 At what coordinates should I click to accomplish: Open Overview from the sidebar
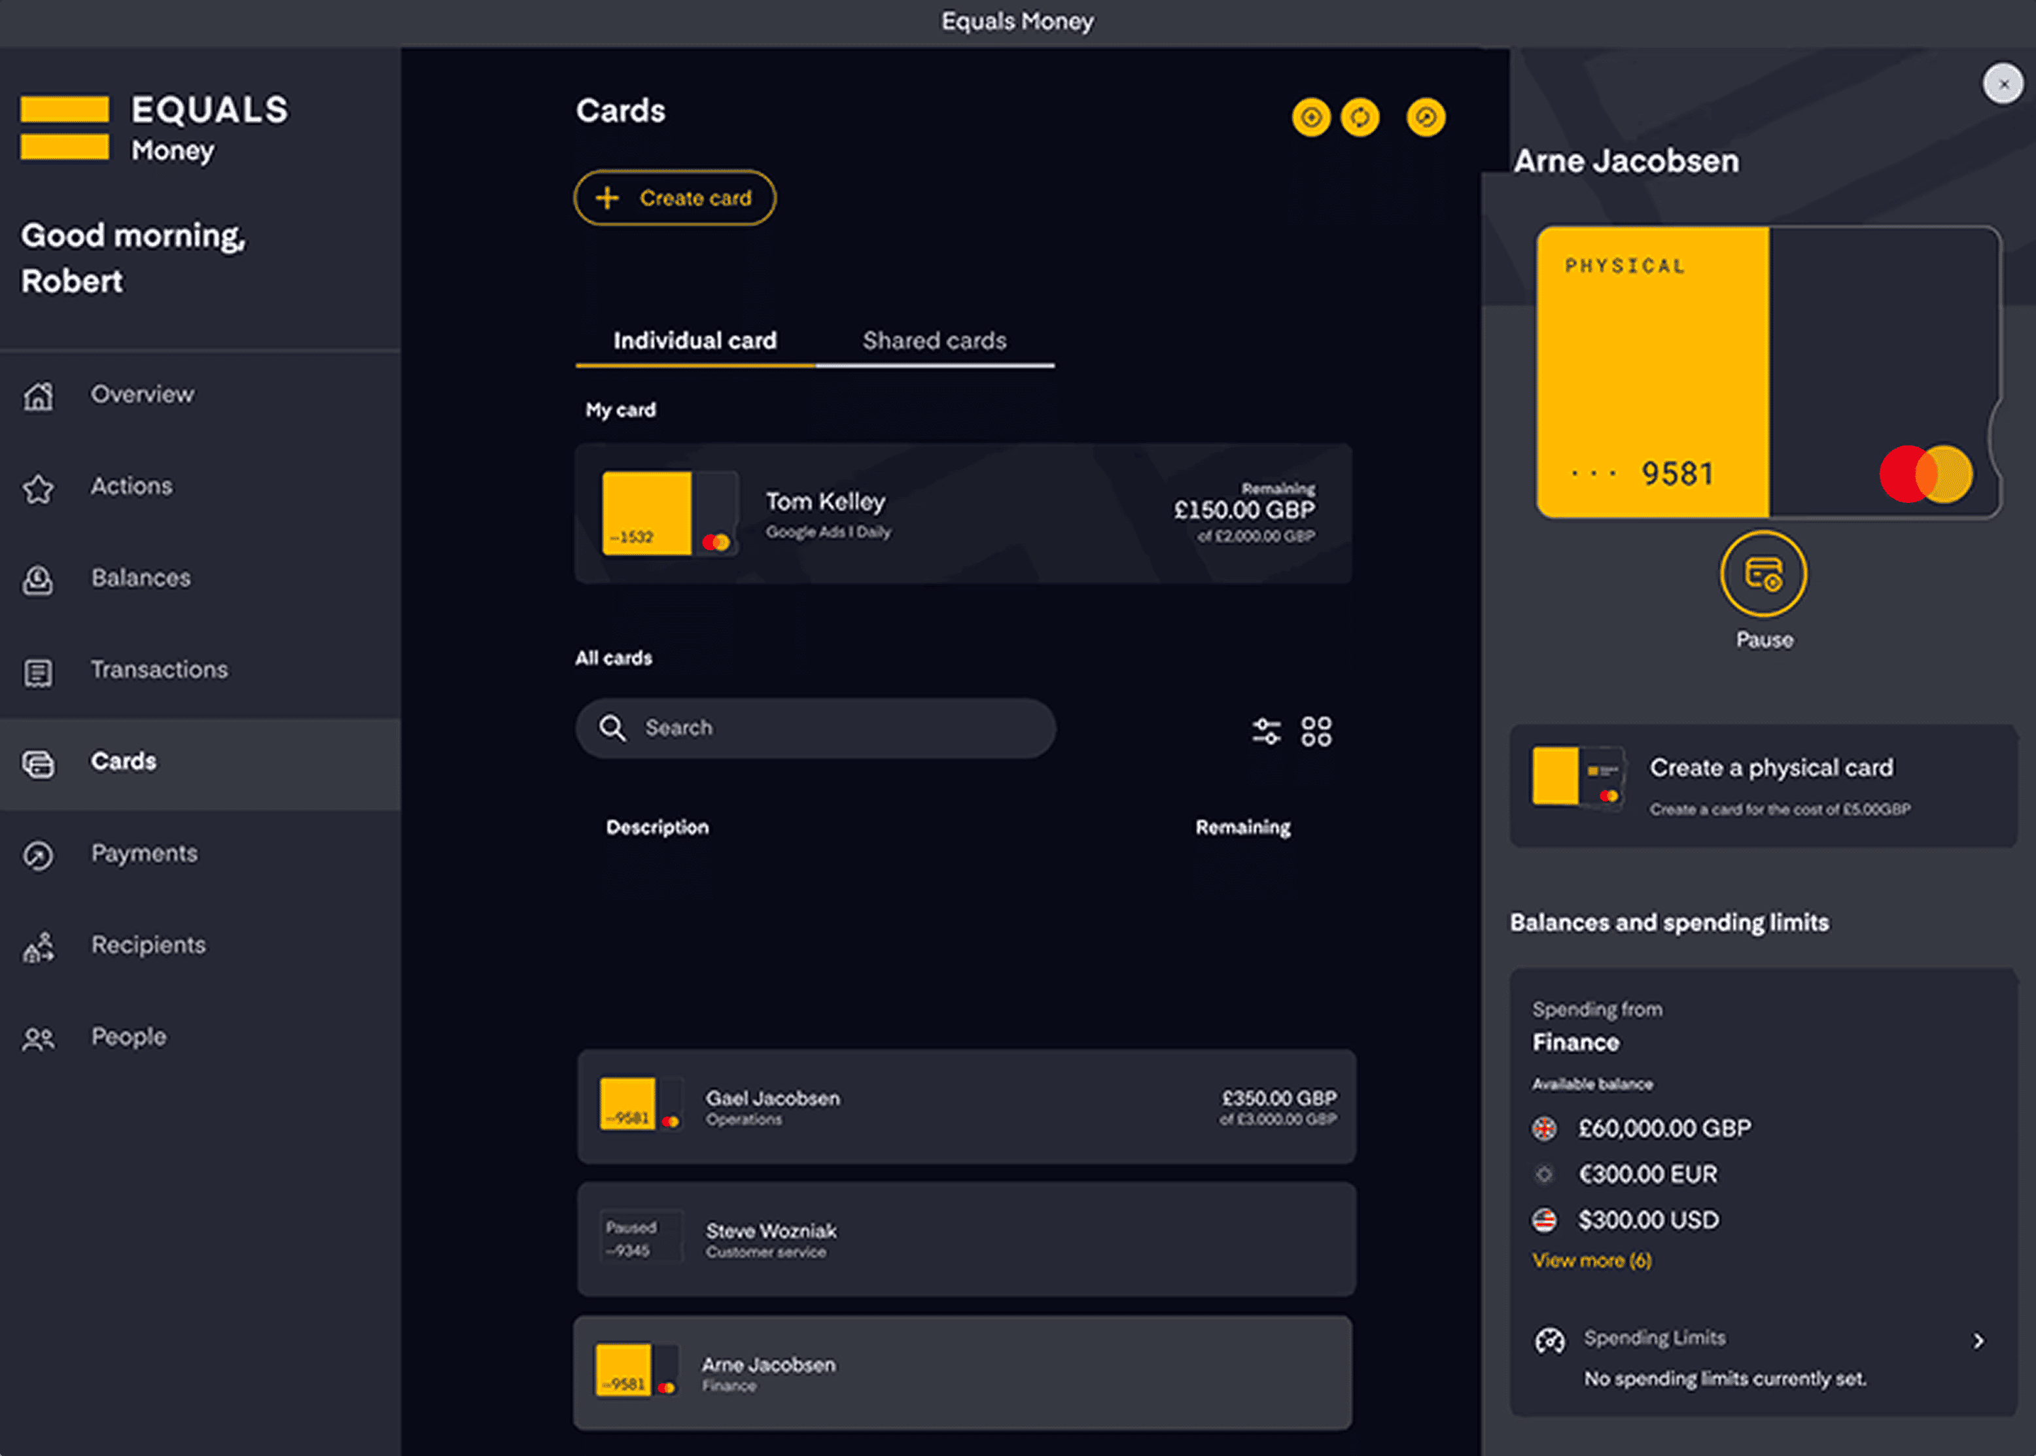click(142, 394)
